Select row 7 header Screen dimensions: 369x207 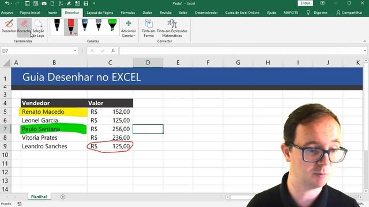pos(5,129)
